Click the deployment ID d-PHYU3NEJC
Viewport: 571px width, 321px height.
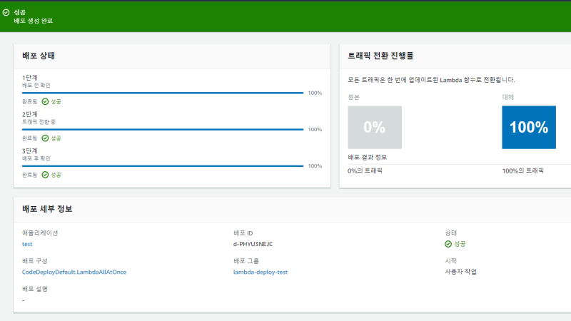(253, 244)
